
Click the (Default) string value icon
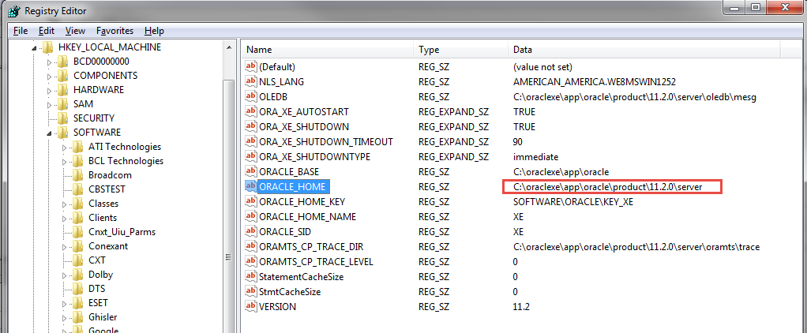(x=250, y=66)
